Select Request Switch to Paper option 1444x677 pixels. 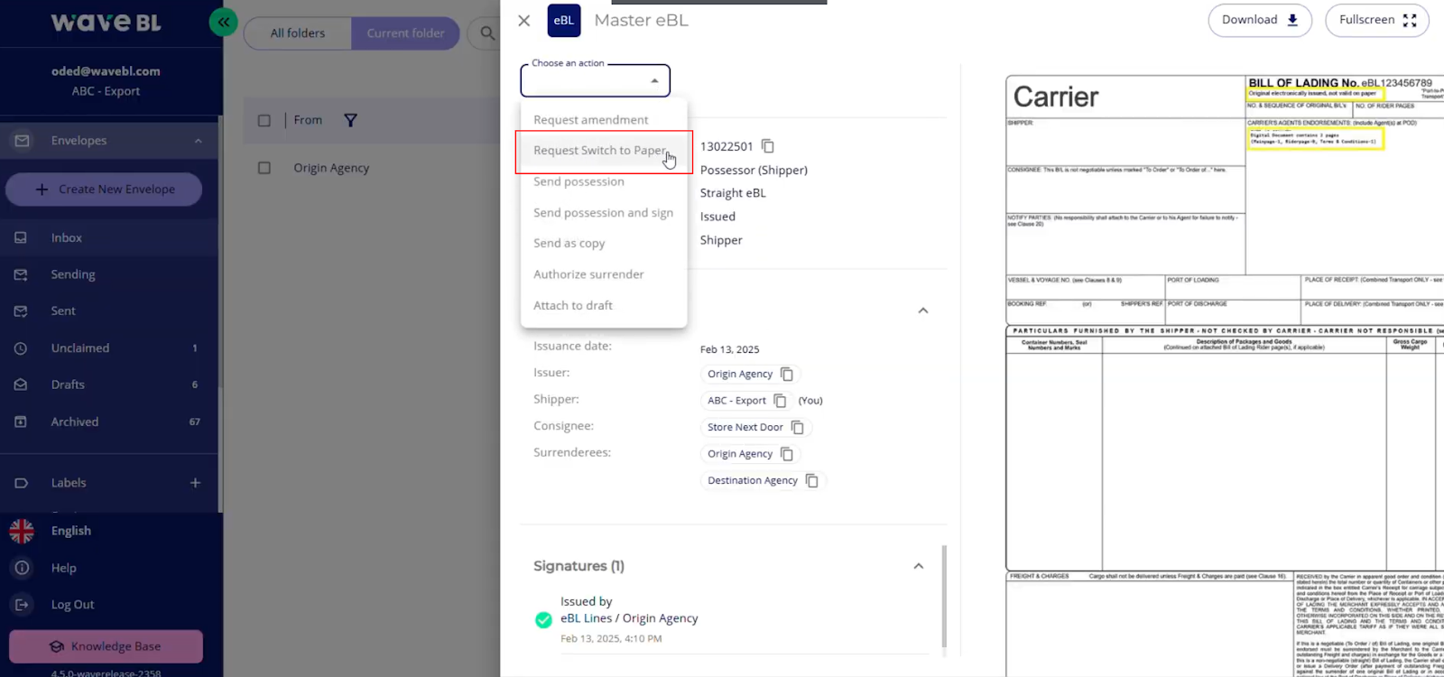click(604, 151)
